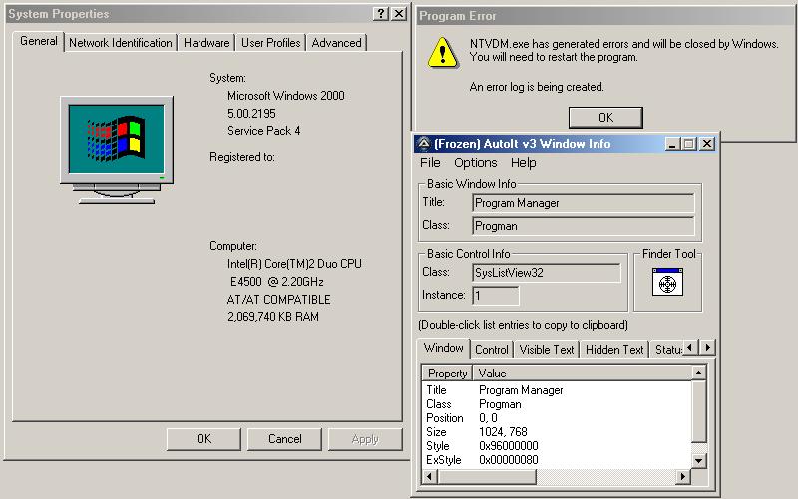Switch to the Hidden Text tab
The width and height of the screenshot is (798, 499).
614,350
